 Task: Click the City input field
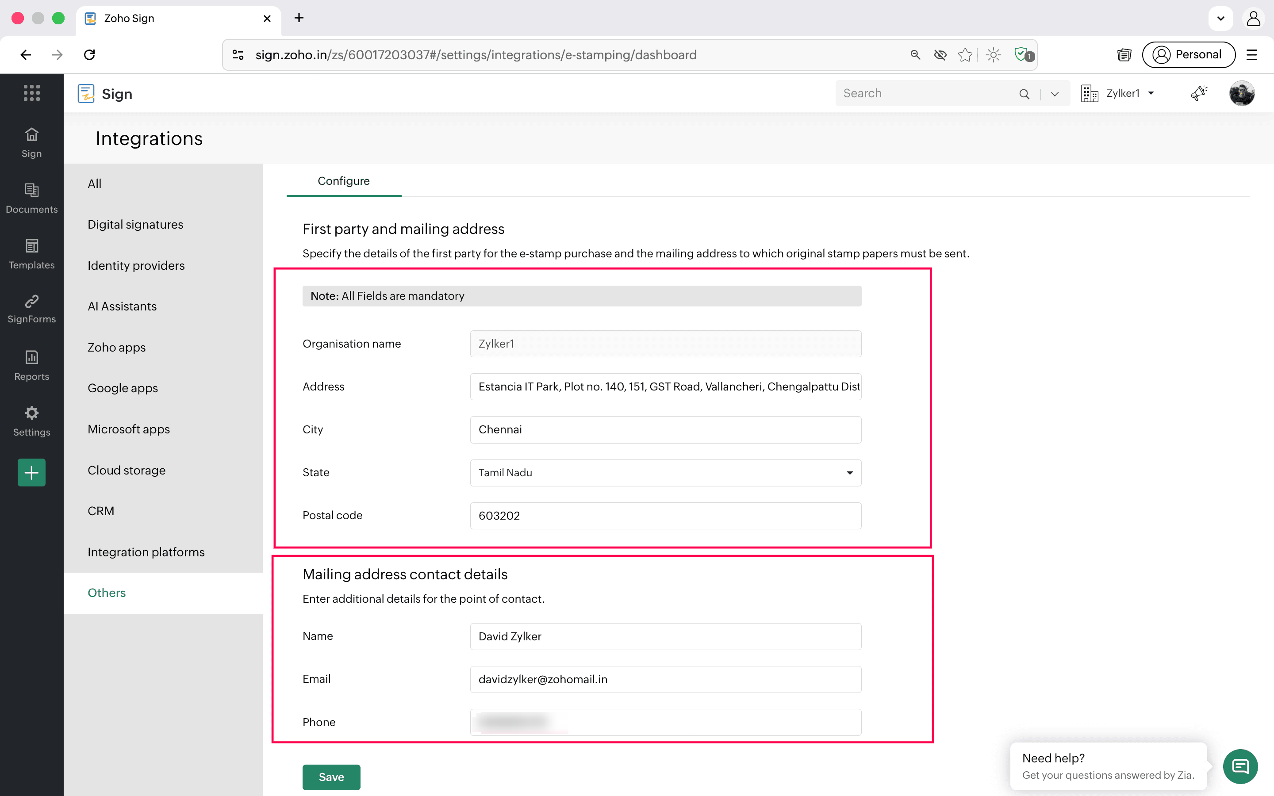coord(665,429)
